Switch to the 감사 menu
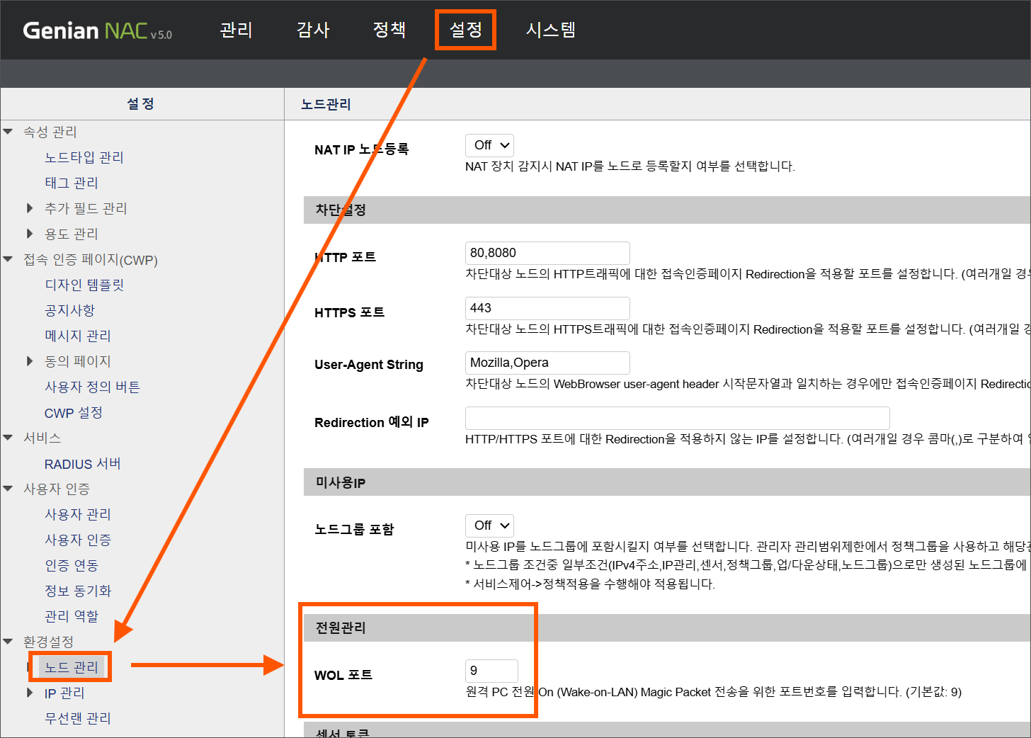This screenshot has height=738, width=1031. coord(313,30)
